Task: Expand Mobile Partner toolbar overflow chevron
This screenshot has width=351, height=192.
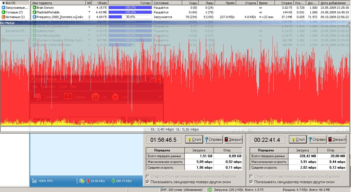Action: [x=160, y=97]
